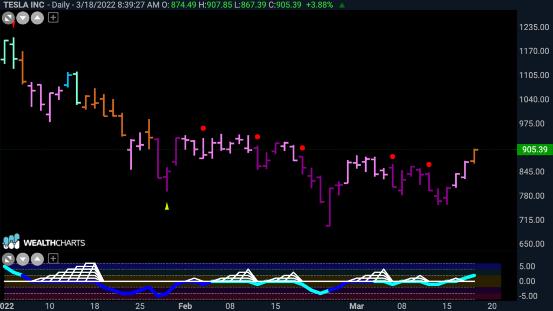The image size is (553, 311).
Task: Click the green up-triangle beside +3.88%
Action: tap(342, 5)
